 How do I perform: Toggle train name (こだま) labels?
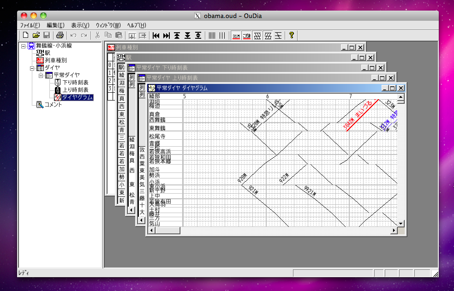click(x=246, y=35)
